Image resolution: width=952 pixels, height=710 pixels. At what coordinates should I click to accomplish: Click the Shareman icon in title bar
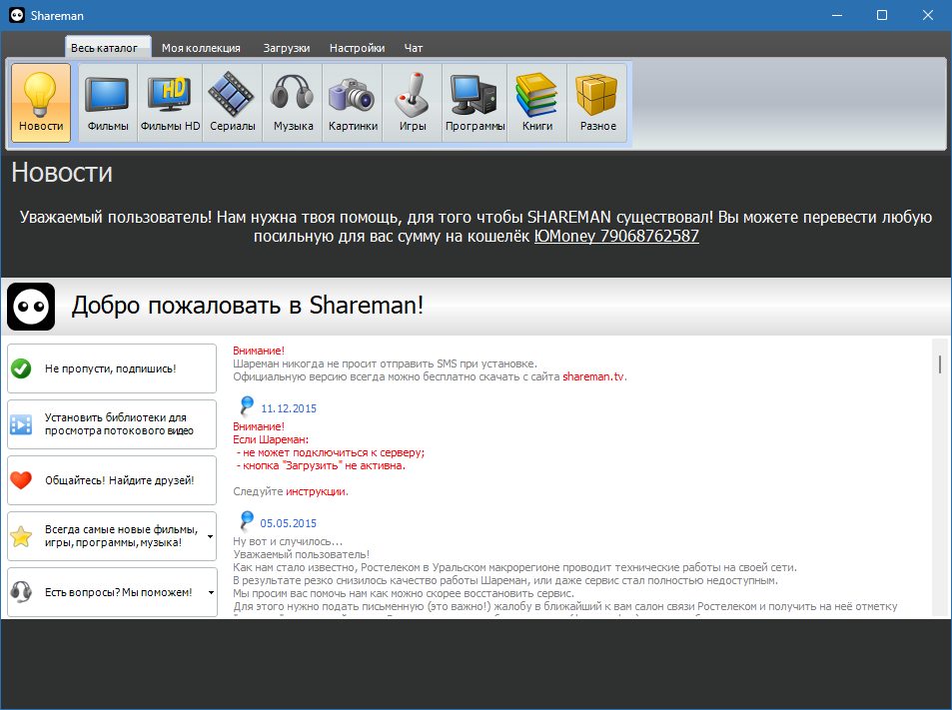point(17,15)
